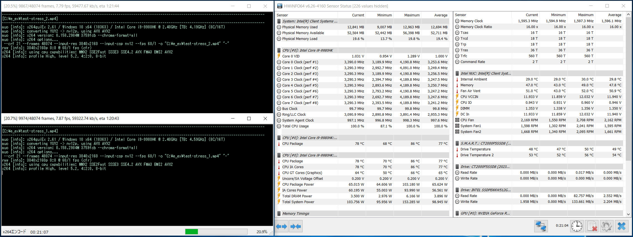Click the lightning icon beside CPU VCCIN
This screenshot has height=237, width=633.
457,97
